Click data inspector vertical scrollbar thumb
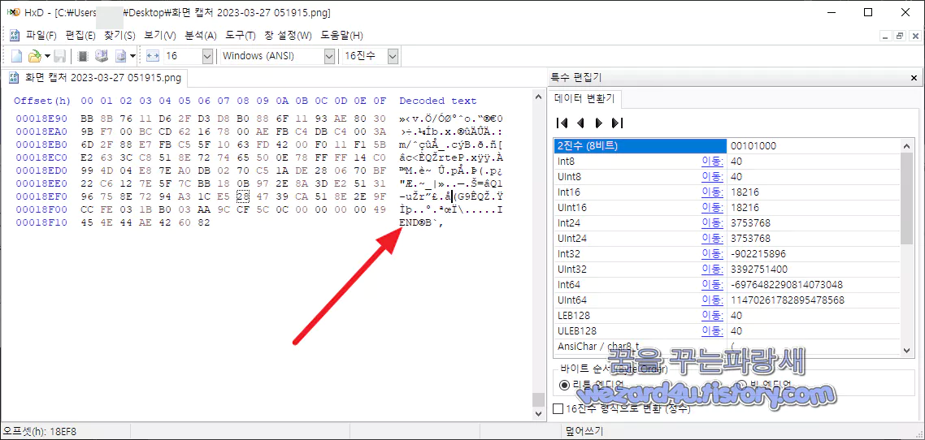Viewport: 925px width, 440px height. point(907,198)
